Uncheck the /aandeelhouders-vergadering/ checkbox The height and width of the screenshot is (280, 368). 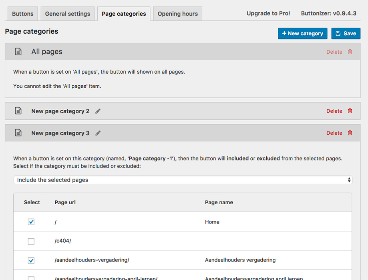point(31,260)
